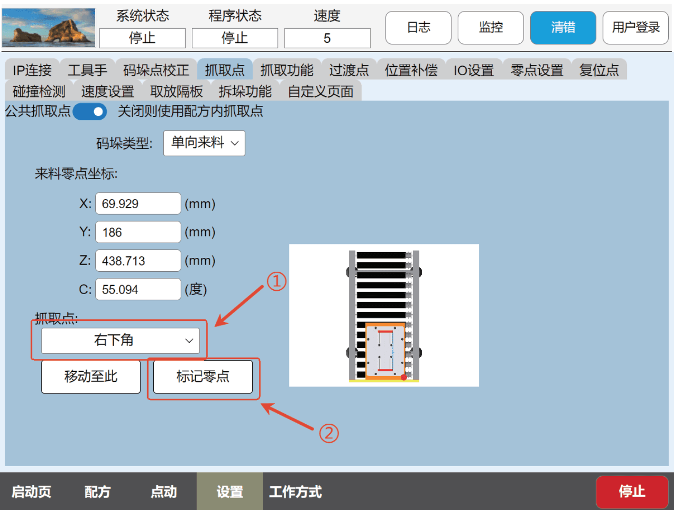Screen dimensions: 674x510
Task: Click the rocky coast logo image
Action: (49, 28)
